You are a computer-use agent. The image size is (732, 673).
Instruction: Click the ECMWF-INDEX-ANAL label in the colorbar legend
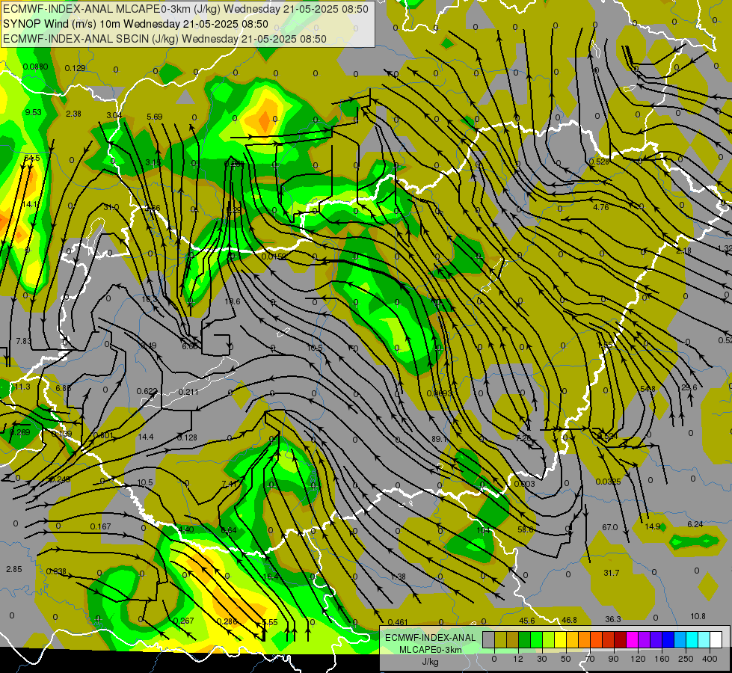(430, 638)
